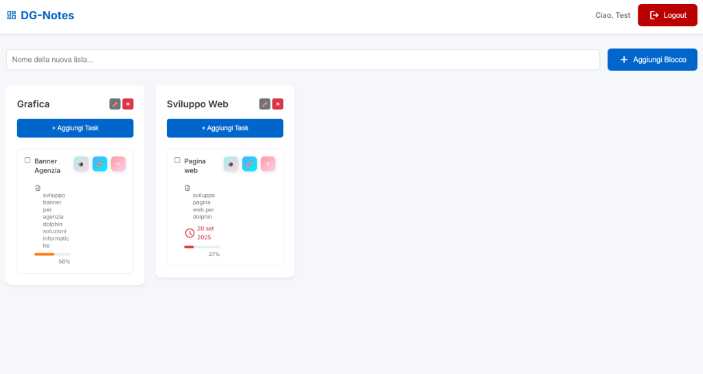The width and height of the screenshot is (703, 374).
Task: Delete the Grafica list
Action: point(128,104)
